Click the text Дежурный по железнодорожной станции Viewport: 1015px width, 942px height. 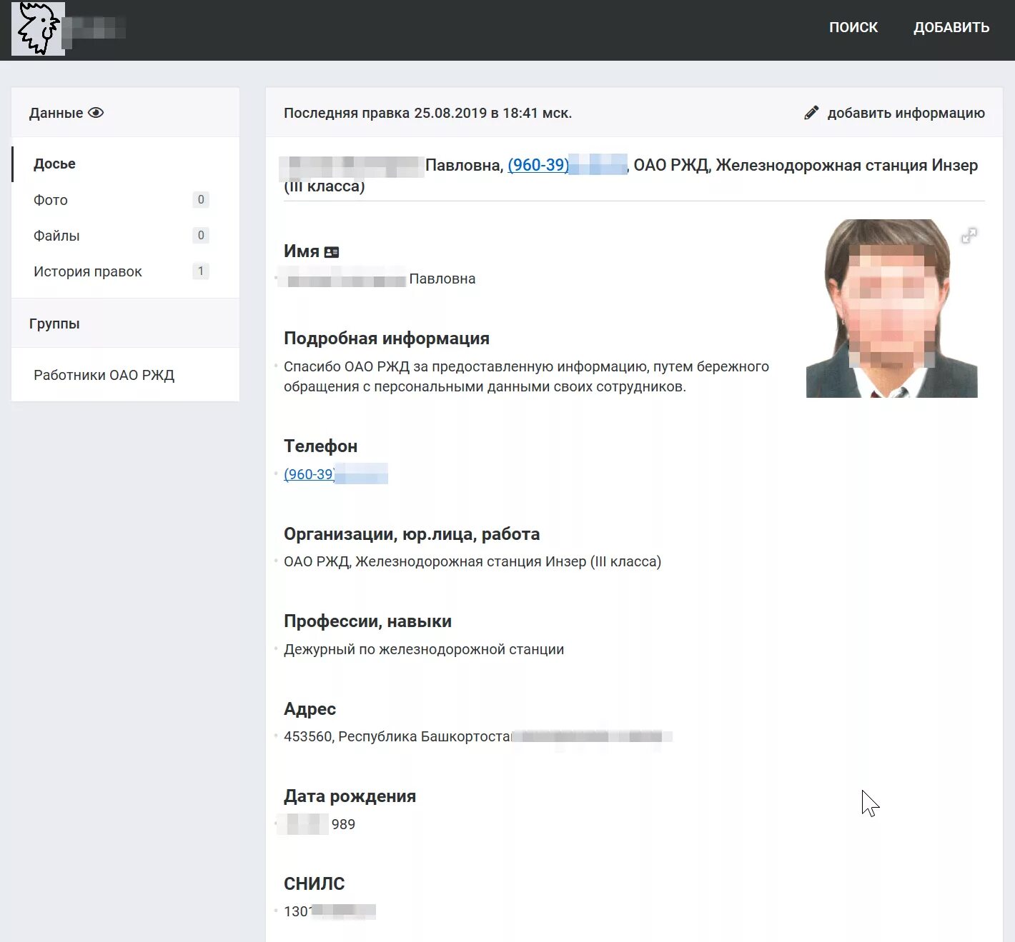click(424, 650)
